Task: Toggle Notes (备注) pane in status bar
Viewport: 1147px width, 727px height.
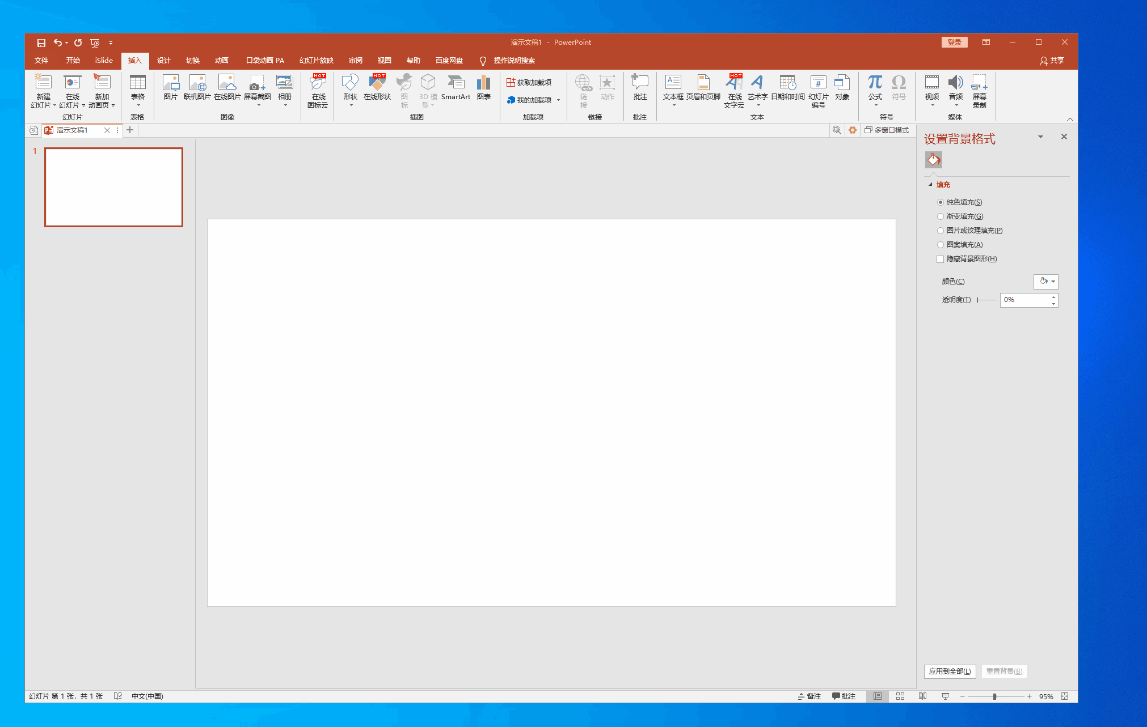Action: tap(809, 696)
